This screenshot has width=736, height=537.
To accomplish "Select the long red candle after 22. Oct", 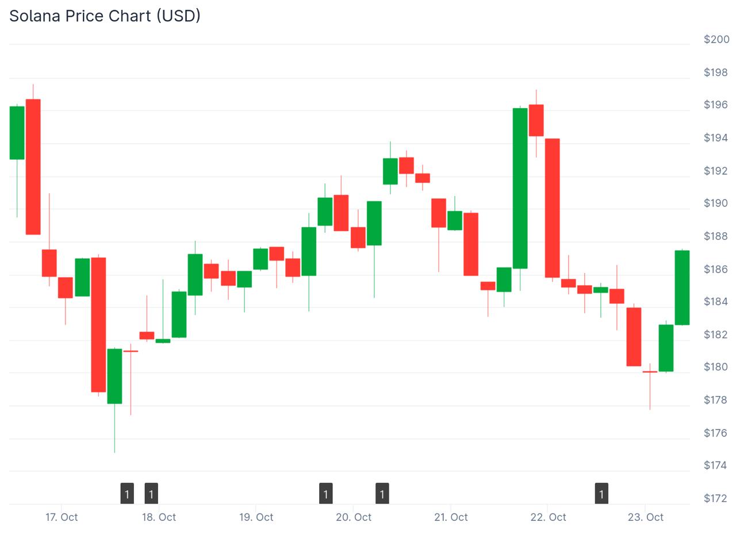I will (x=553, y=208).
